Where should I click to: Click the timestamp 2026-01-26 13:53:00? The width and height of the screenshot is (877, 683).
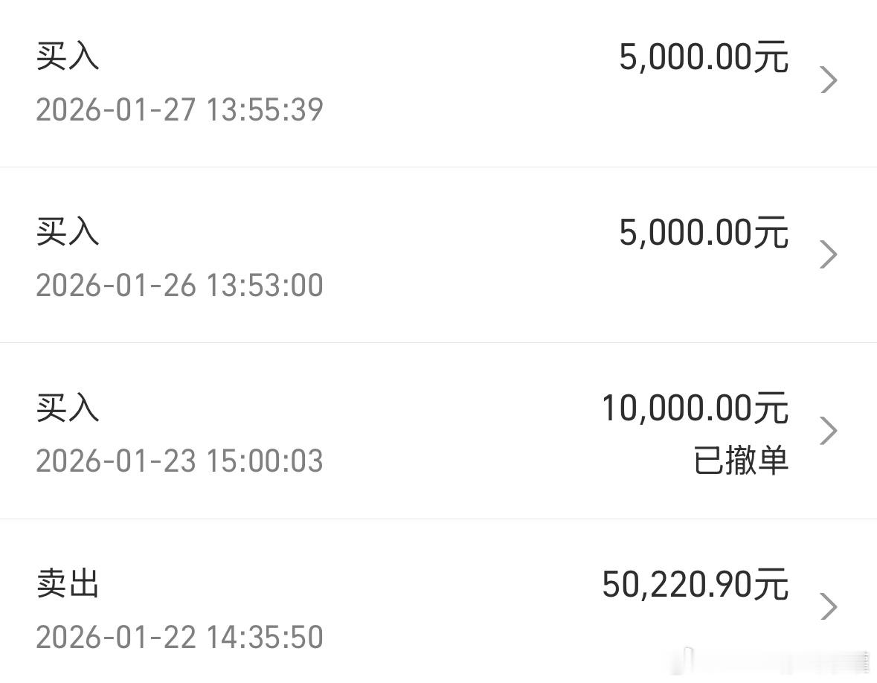(180, 285)
